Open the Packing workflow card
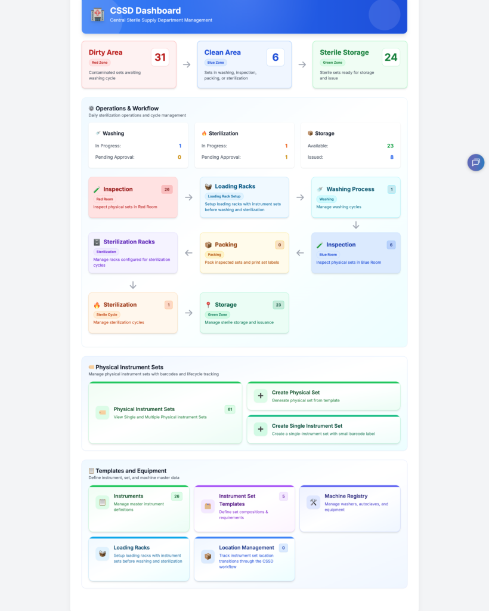This screenshot has height=611, width=489. click(x=244, y=253)
